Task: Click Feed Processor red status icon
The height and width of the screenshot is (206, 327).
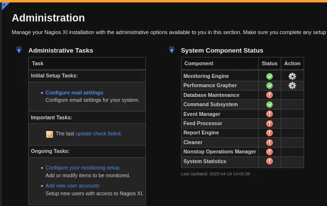Action: tap(270, 124)
